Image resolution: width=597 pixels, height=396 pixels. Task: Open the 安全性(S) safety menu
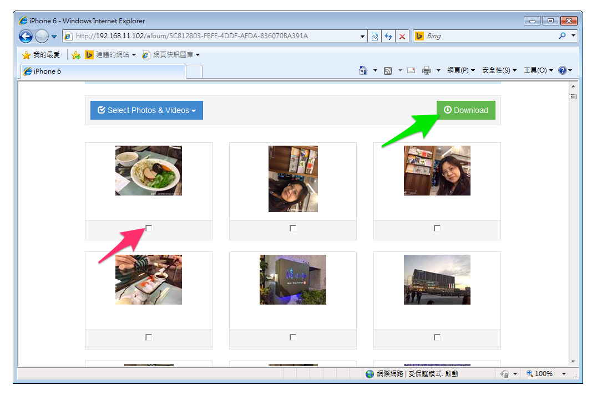coord(499,70)
